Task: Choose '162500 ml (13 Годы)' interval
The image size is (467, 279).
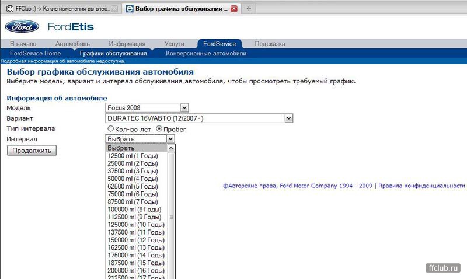Action: click(x=137, y=247)
